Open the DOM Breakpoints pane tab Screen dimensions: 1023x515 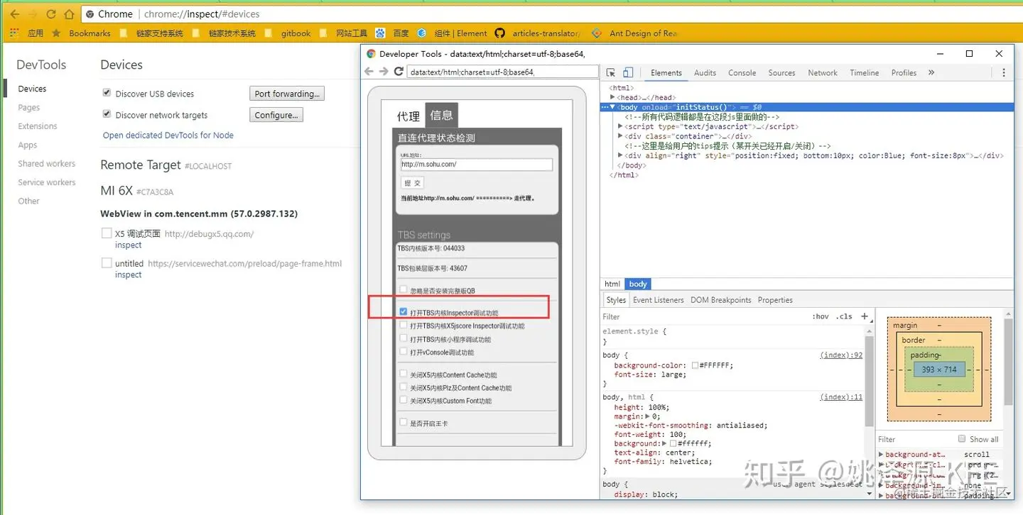720,300
